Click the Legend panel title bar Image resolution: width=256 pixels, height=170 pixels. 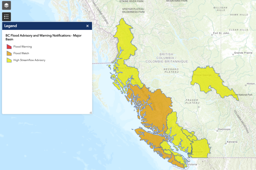tap(45, 26)
